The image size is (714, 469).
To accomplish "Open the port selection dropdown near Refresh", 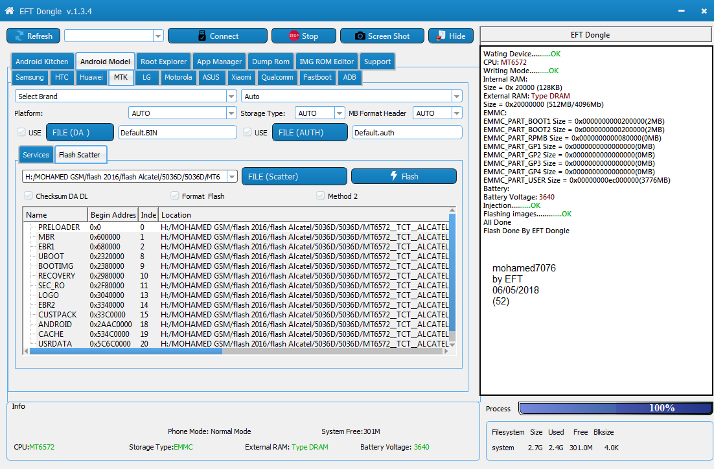I will pos(158,36).
